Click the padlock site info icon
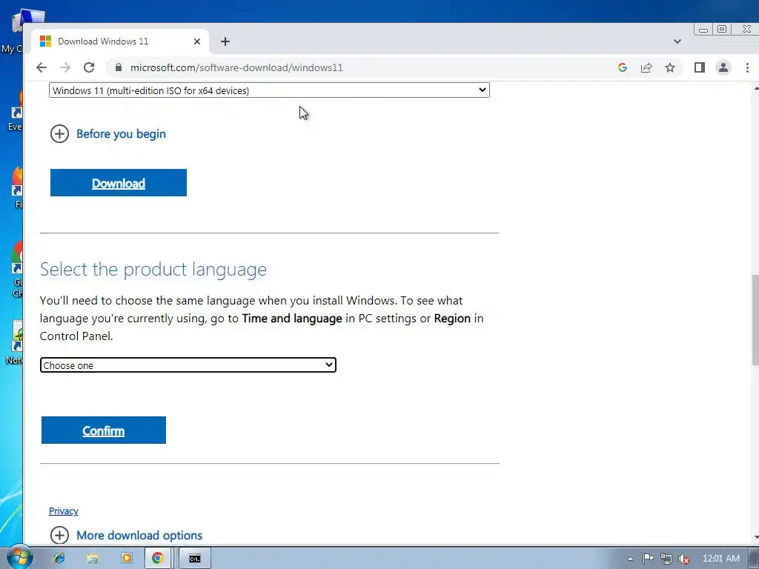This screenshot has width=759, height=569. point(119,67)
